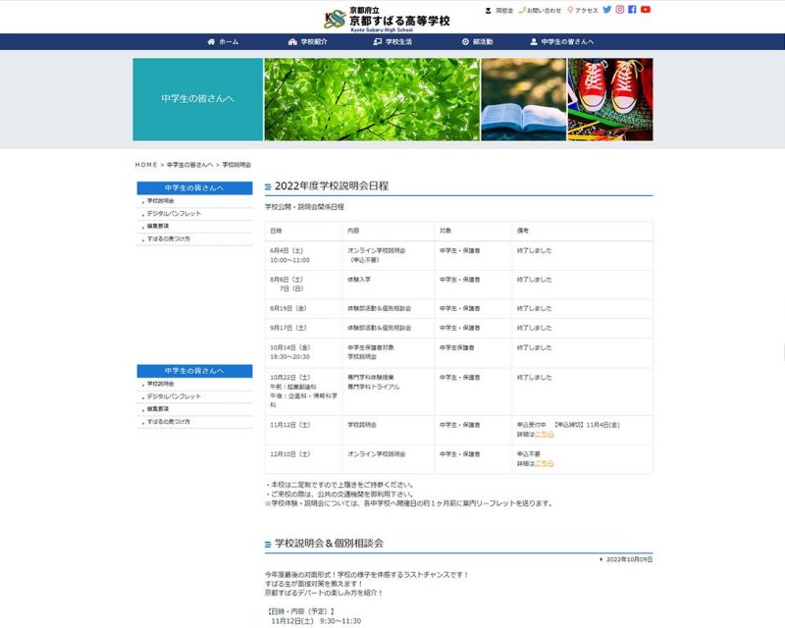
Task: Visit the Facebook page icon
Action: 633,10
